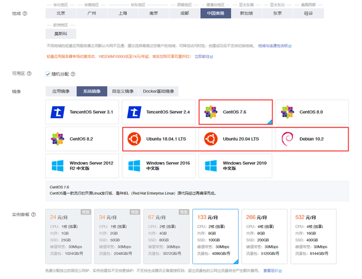
Task: Choose the CentOS 8.0 image label
Action: click(311, 112)
